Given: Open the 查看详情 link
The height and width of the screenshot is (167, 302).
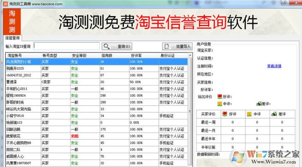Looking at the screenshot, I should coord(274,66).
